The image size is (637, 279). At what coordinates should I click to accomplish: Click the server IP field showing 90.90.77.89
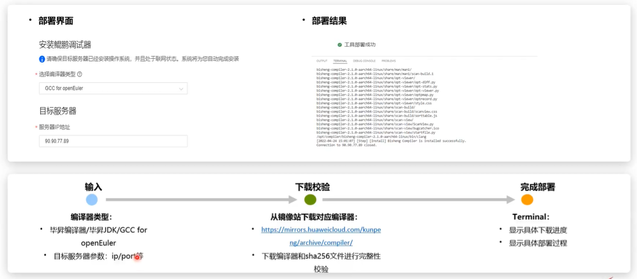coord(113,141)
